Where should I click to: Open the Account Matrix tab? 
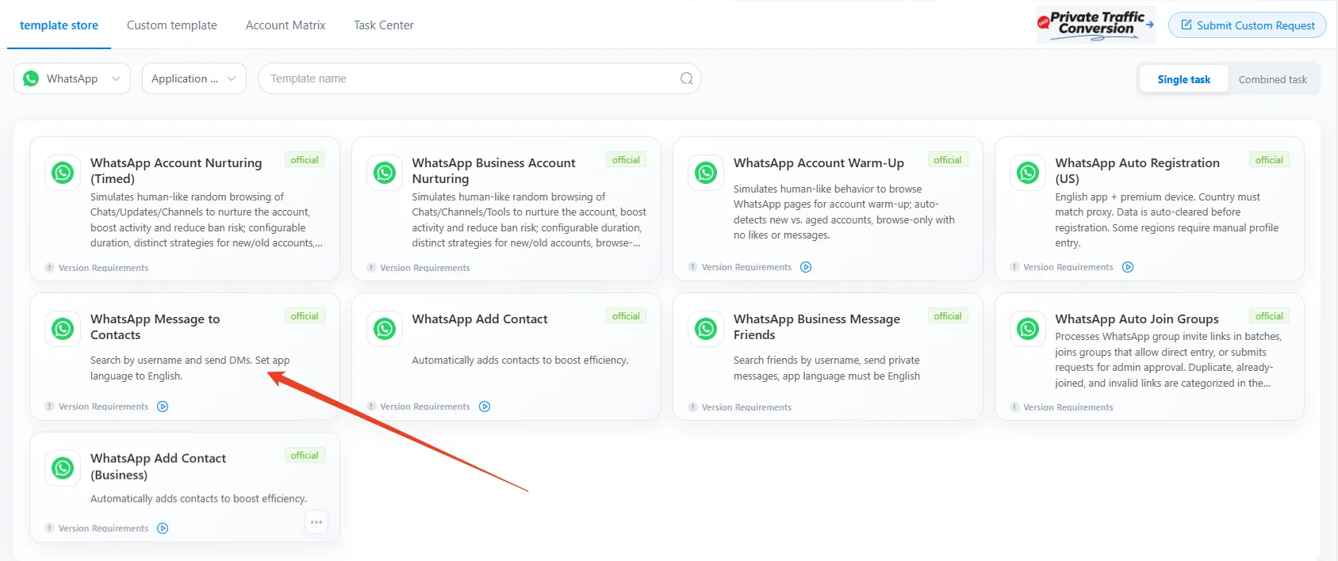[x=286, y=25]
